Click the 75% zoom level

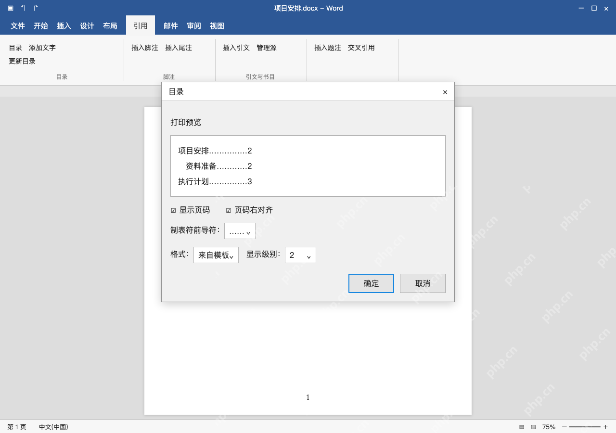(x=549, y=427)
